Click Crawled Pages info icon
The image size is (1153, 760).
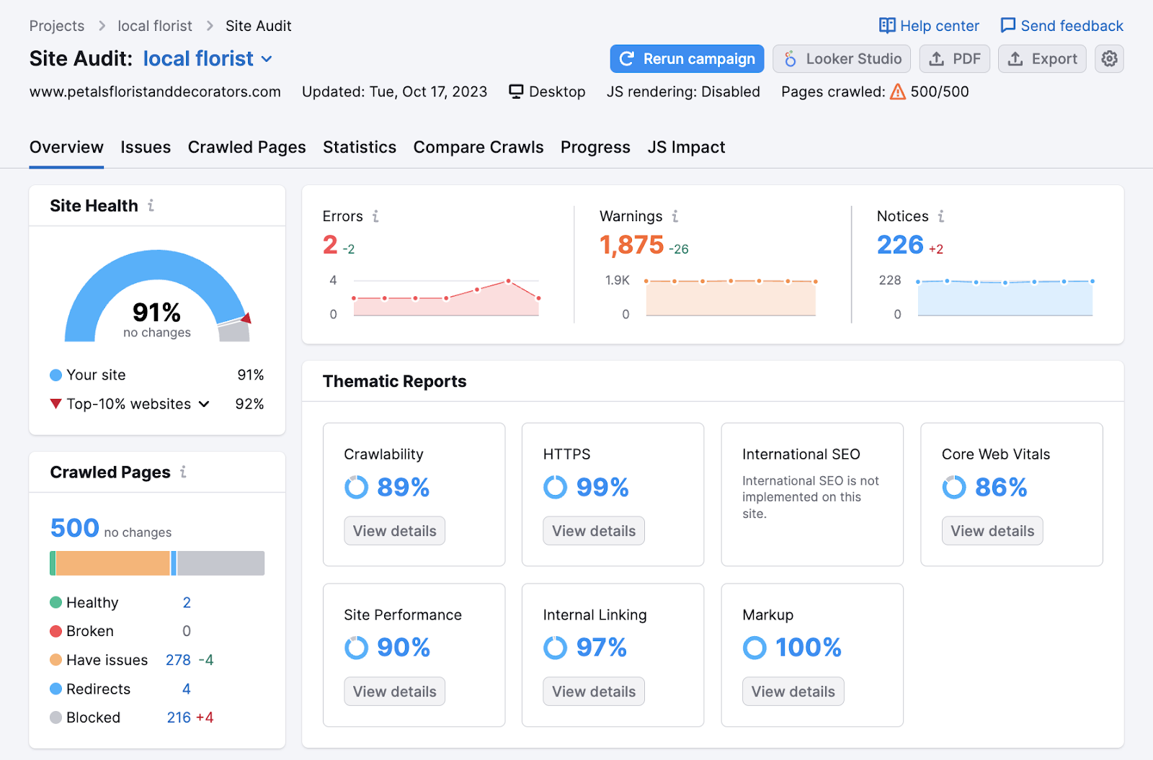pos(183,472)
